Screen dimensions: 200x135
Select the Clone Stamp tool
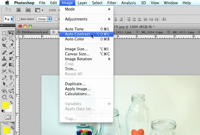coord(4,58)
